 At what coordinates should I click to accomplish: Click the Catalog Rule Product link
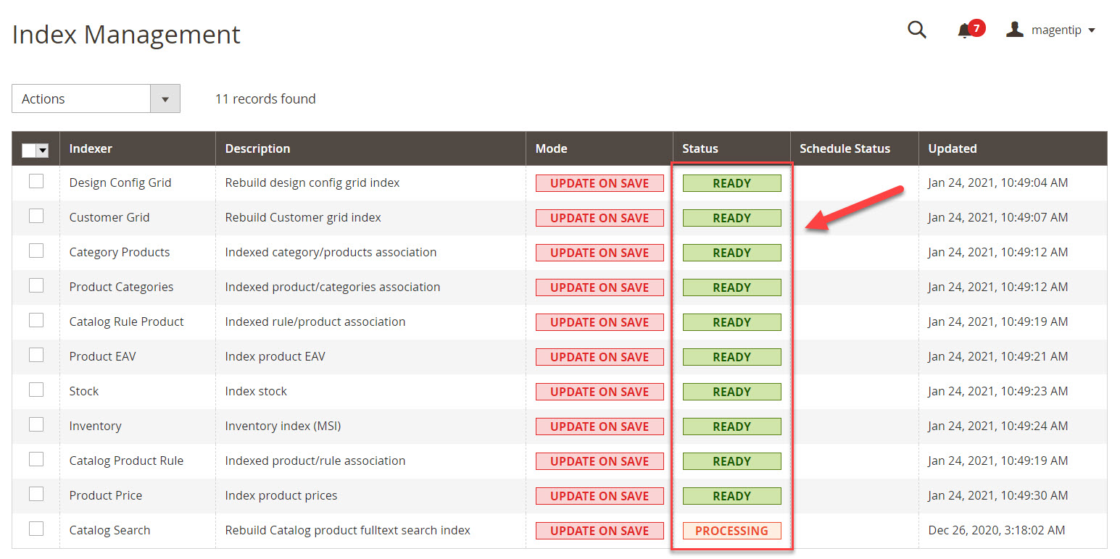(126, 321)
